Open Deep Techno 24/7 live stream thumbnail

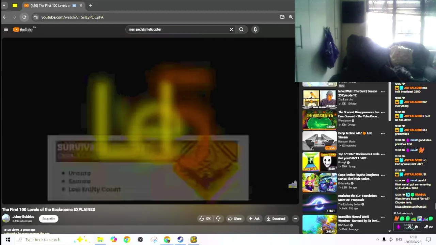point(320,141)
